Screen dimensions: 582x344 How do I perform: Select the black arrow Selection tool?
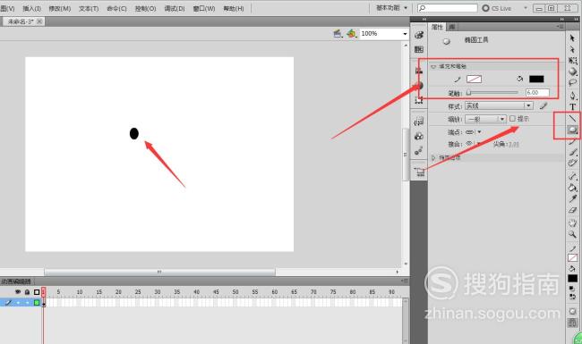[572, 38]
